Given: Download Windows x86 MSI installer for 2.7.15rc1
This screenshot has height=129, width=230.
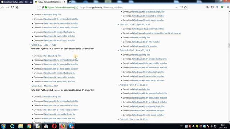Looking at the screenshot, I should pos(145,46).
